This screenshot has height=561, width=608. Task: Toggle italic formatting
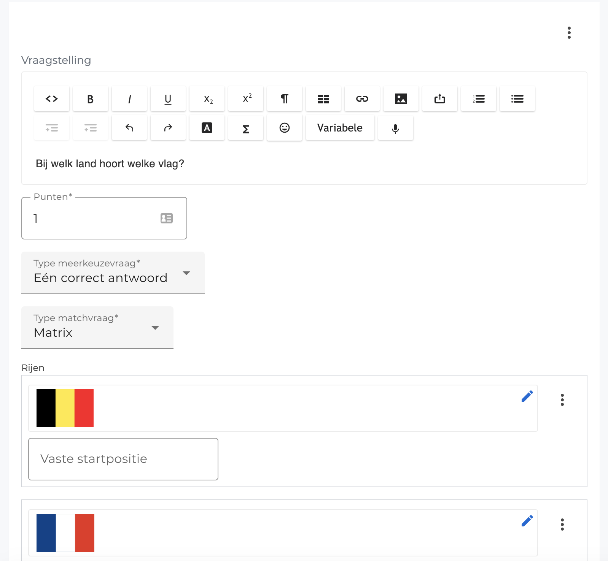[x=129, y=99]
